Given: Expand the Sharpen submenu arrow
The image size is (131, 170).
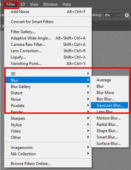Looking at the screenshot, I should pyautogui.click(x=88, y=118).
